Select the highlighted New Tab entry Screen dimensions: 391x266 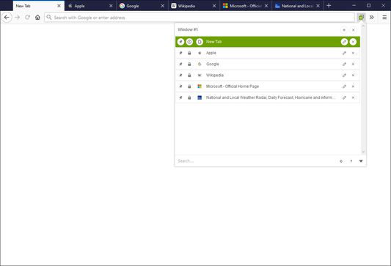click(268, 42)
